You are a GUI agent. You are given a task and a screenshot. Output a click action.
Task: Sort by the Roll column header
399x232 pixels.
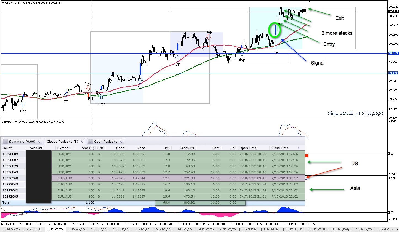tap(233, 148)
